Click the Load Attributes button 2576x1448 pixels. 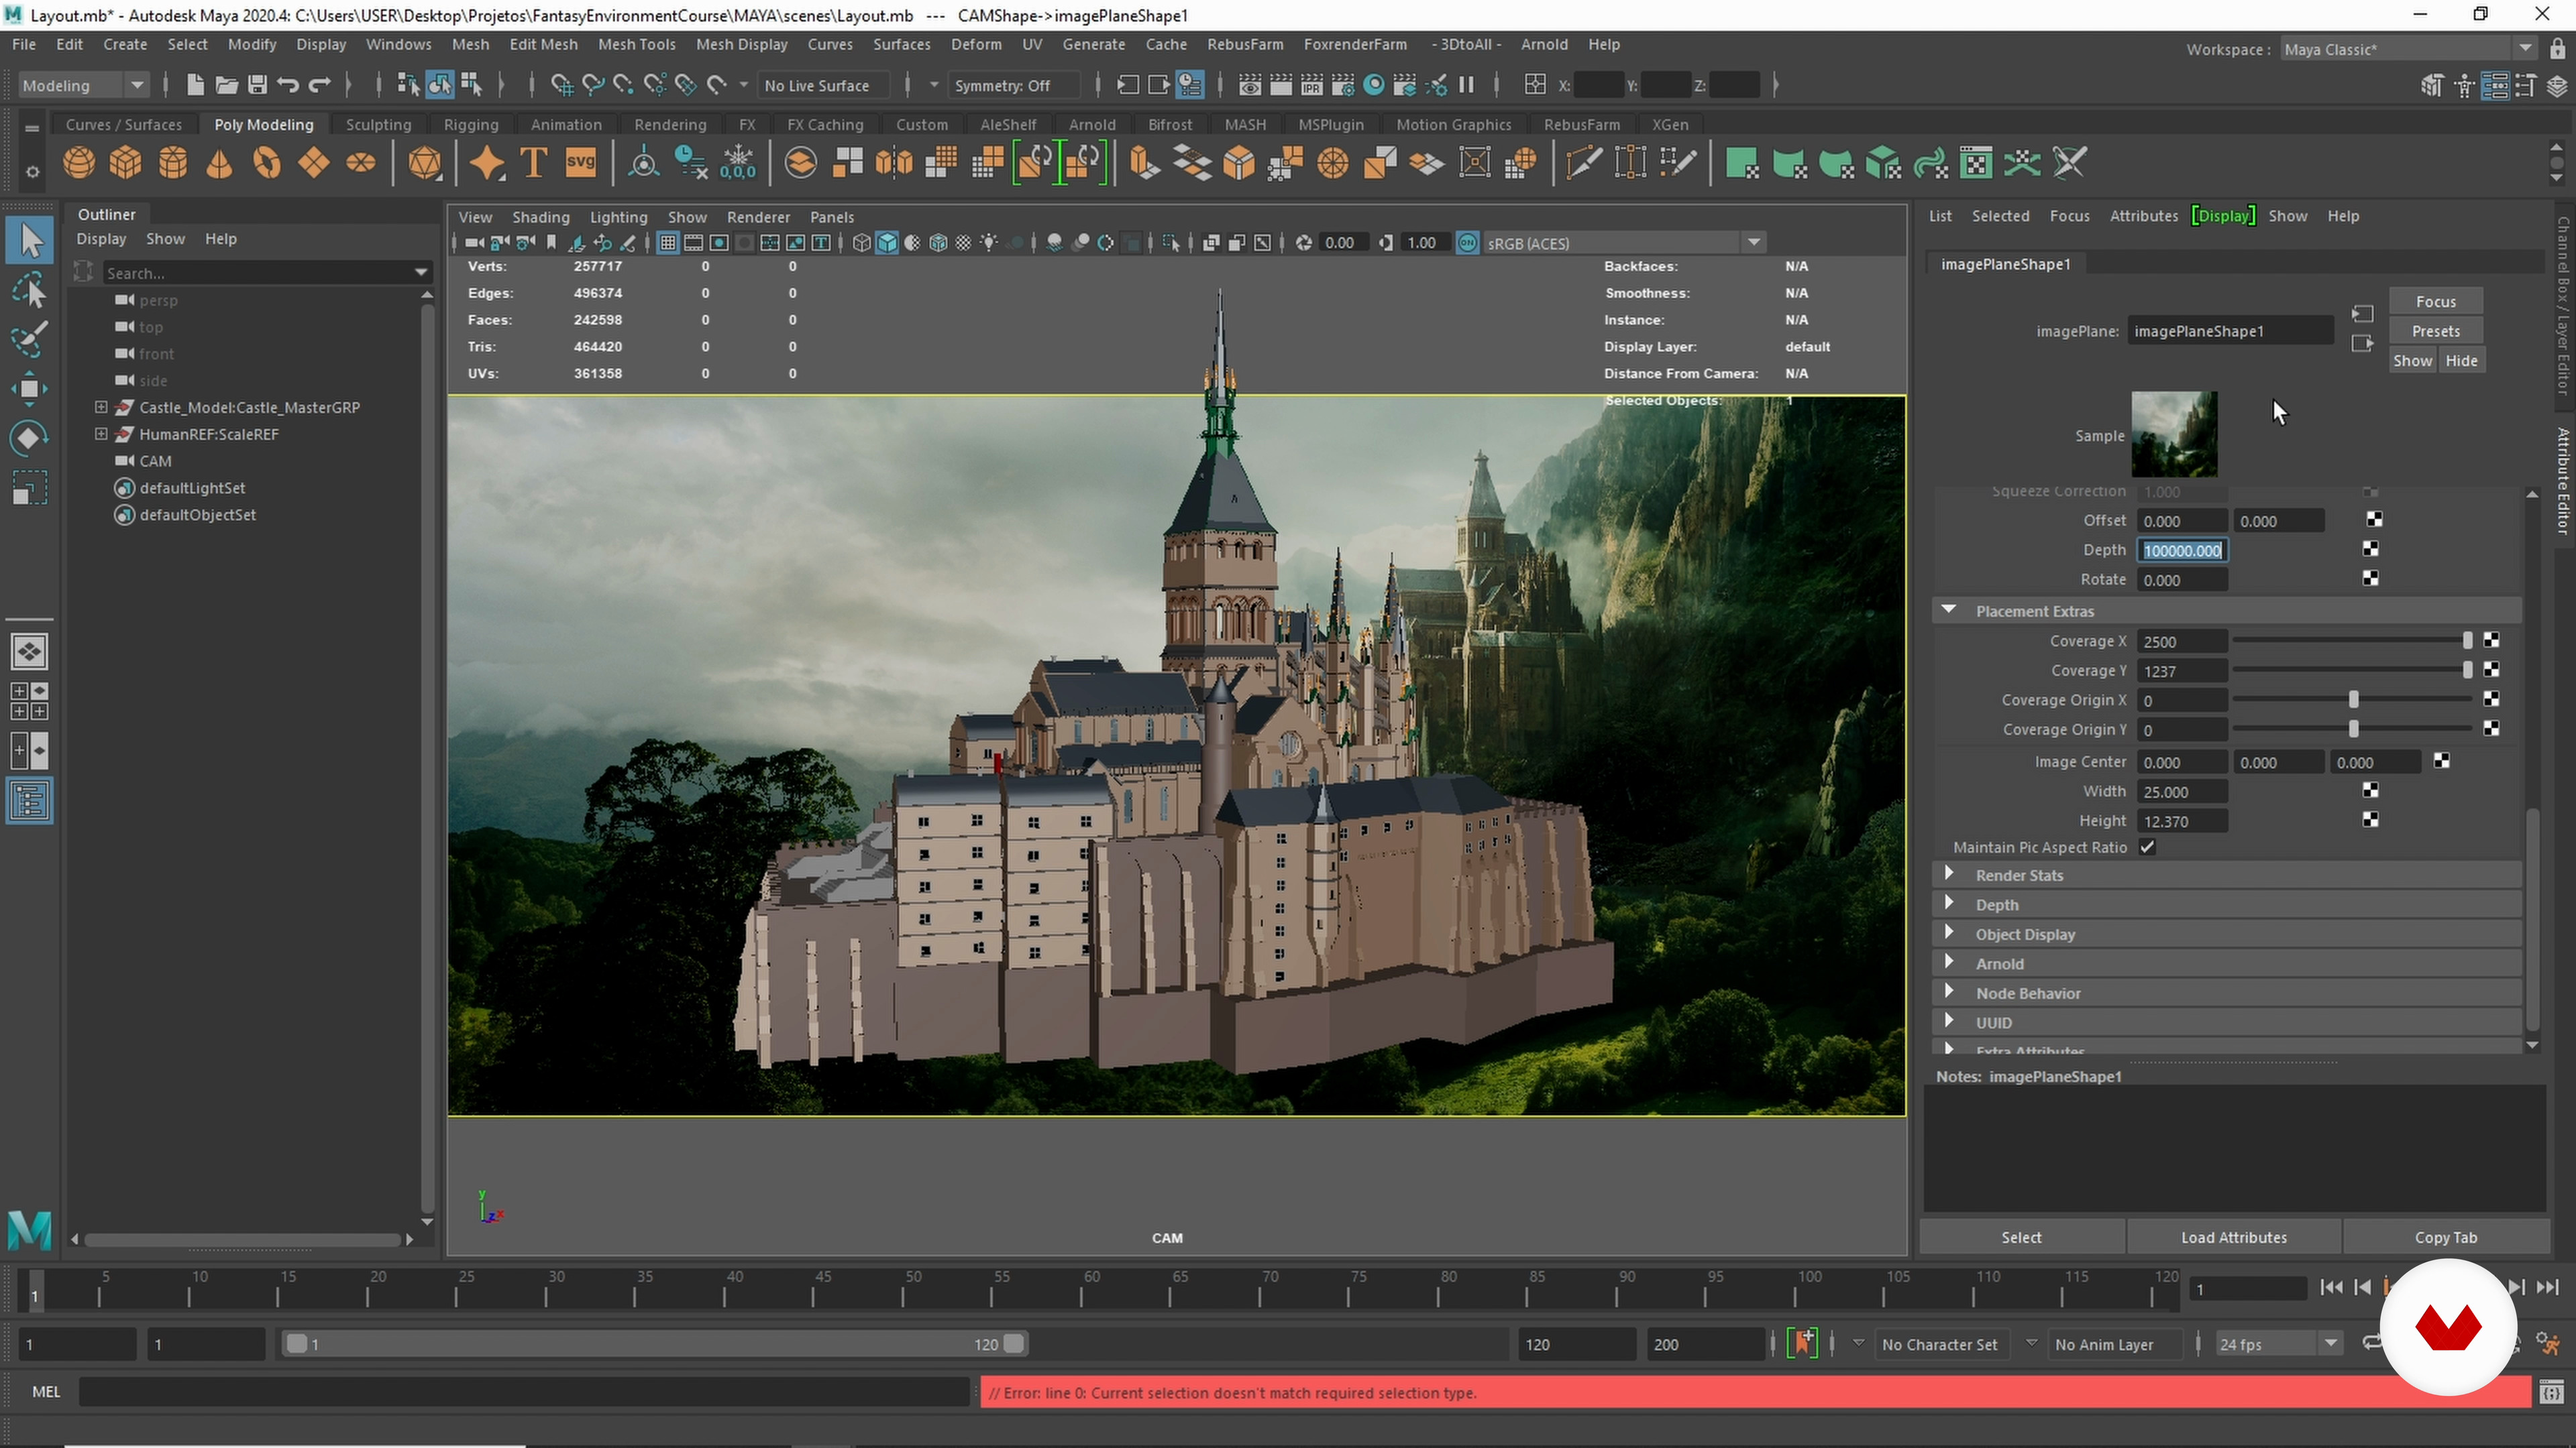click(2233, 1237)
